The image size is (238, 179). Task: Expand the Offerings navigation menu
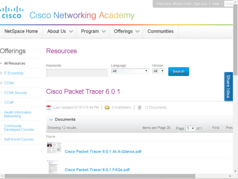click(127, 31)
